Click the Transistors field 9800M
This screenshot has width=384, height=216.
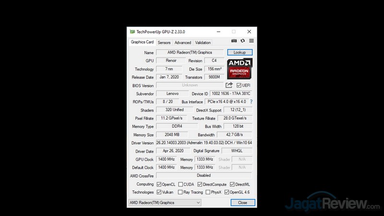pyautogui.click(x=214, y=77)
